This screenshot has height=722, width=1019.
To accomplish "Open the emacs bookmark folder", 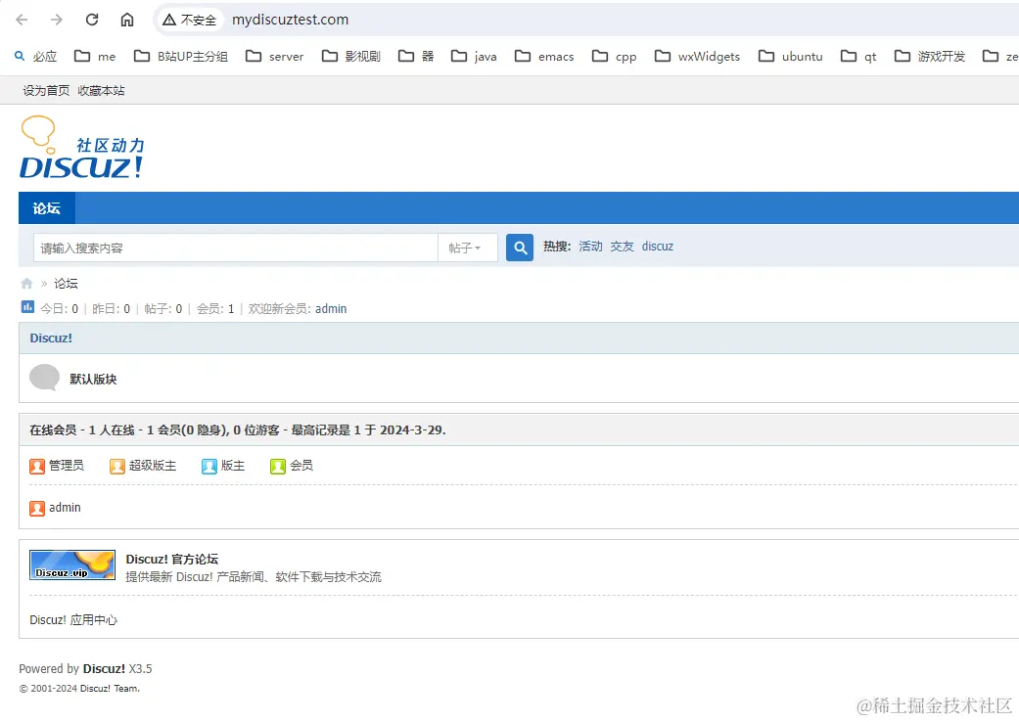I will pyautogui.click(x=544, y=57).
